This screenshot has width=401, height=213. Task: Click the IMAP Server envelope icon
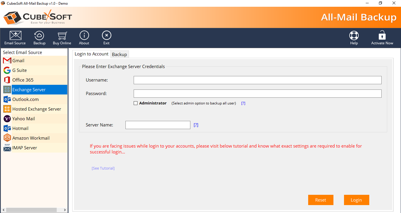coord(7,148)
